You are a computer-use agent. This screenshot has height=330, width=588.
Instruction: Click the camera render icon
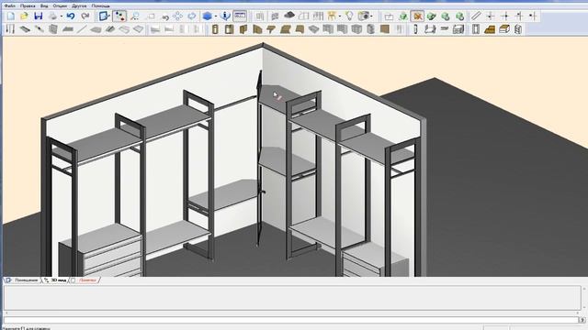(x=364, y=16)
